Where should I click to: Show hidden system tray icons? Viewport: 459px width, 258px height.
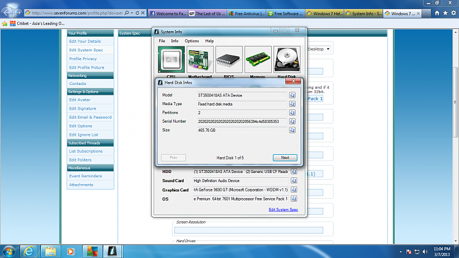coord(400,251)
